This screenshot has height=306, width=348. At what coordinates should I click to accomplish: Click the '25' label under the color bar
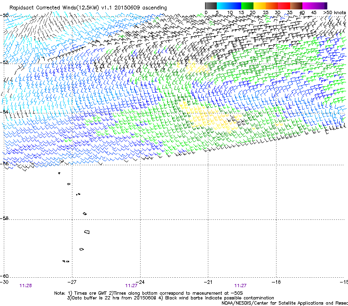click(x=266, y=13)
